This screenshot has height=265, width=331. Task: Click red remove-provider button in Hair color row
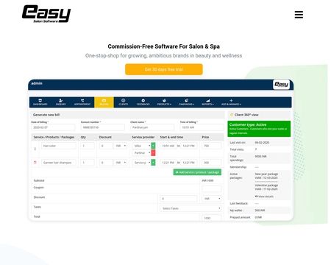tap(153, 153)
